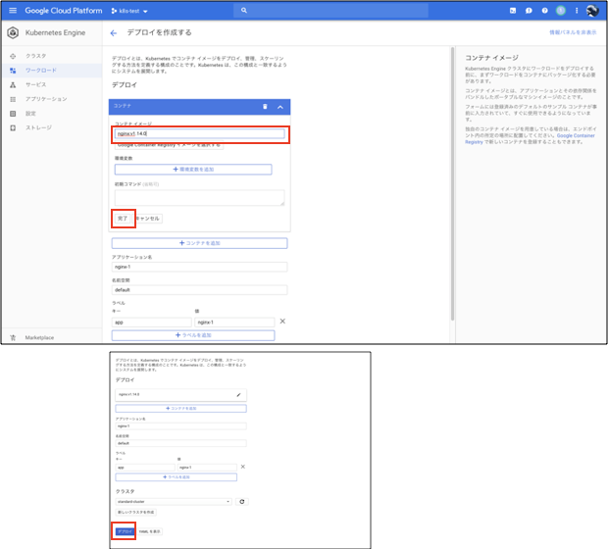Click Google Container Registry image select button
This screenshot has height=549, width=608.
169,145
